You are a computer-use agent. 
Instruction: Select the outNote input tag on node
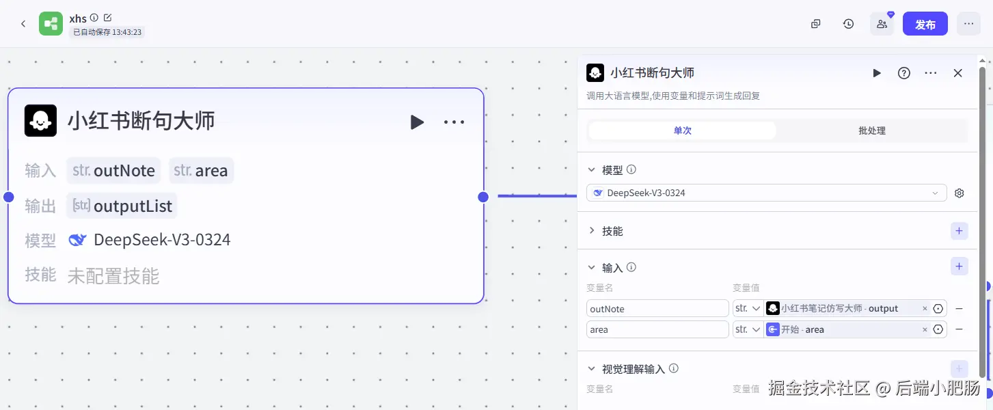tap(113, 170)
